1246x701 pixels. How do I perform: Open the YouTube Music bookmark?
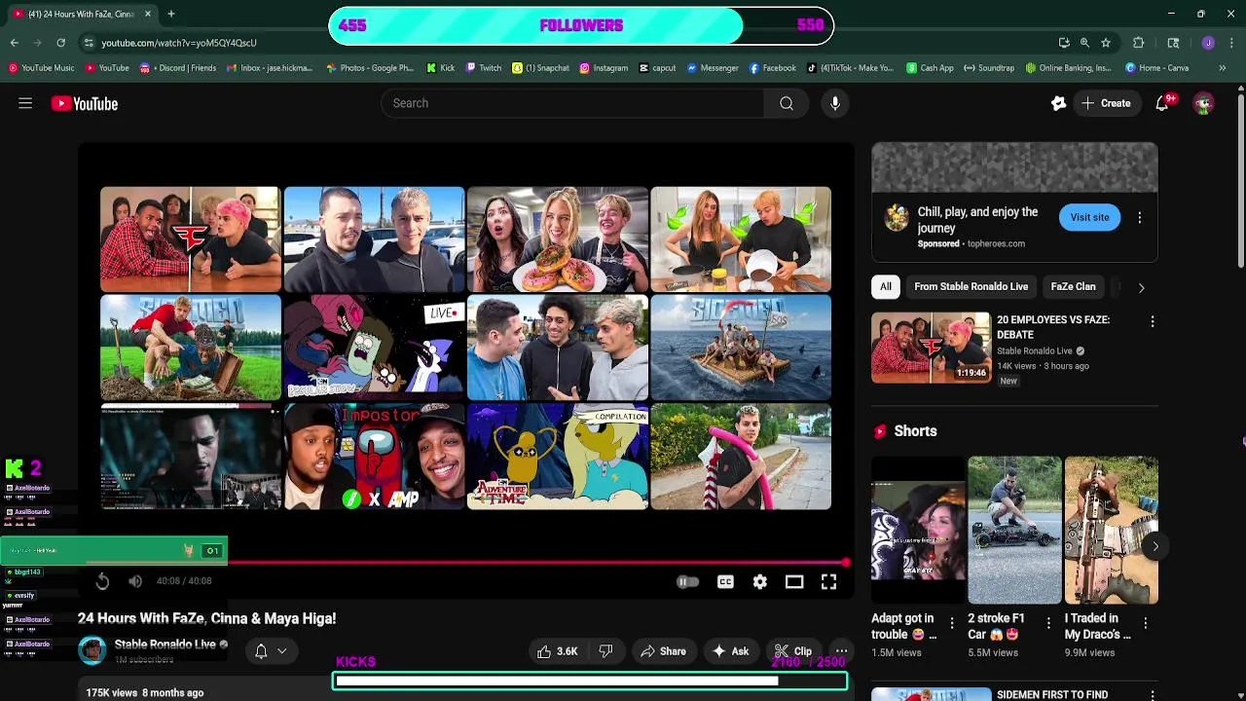(42, 68)
